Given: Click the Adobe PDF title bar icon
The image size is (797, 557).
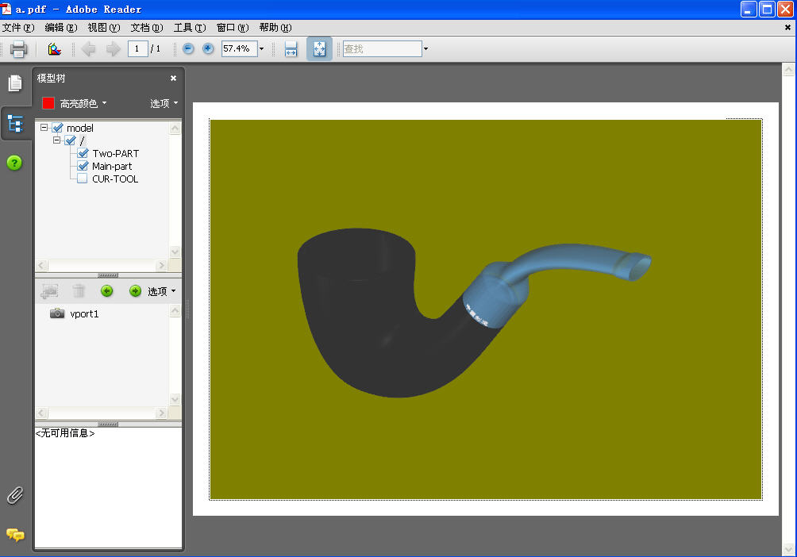Looking at the screenshot, I should (x=6, y=9).
